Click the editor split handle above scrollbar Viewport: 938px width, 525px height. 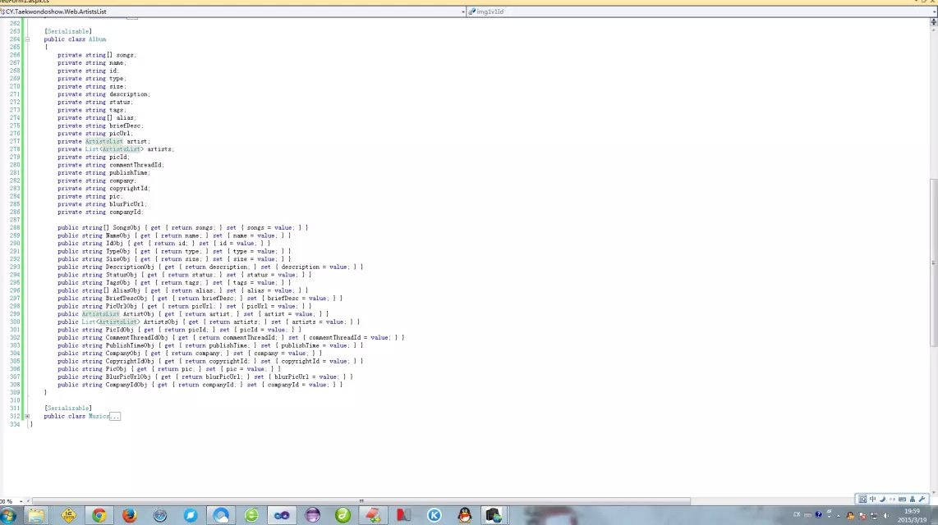click(x=933, y=22)
